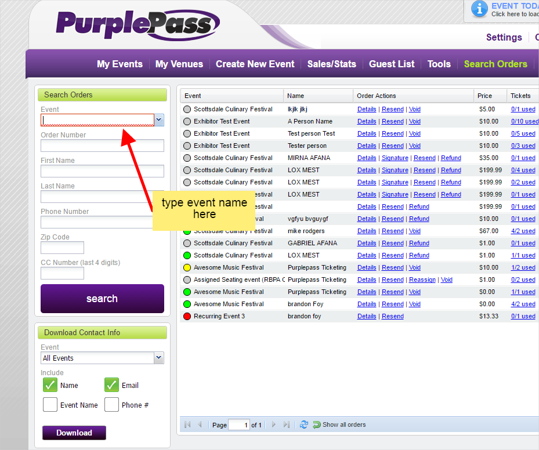Image resolution: width=539 pixels, height=450 pixels.
Task: Check the Event Name checkbox
Action: pos(50,405)
